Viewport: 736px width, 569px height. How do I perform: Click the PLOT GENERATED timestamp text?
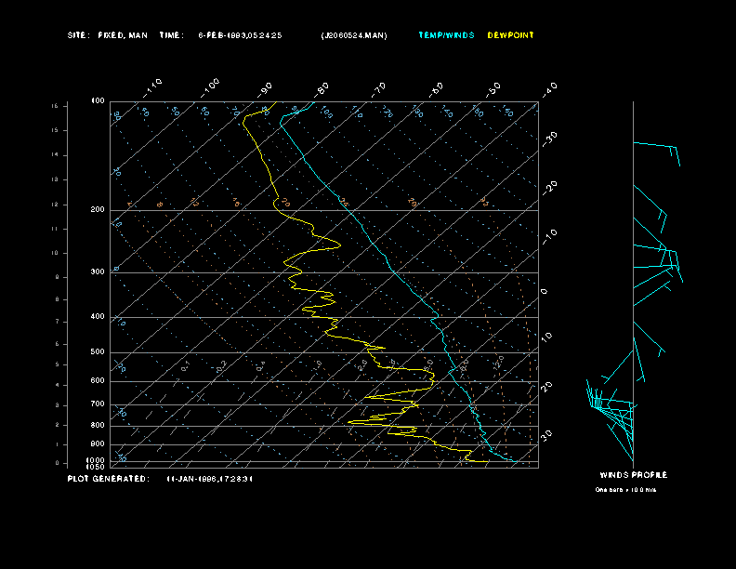tap(210, 479)
